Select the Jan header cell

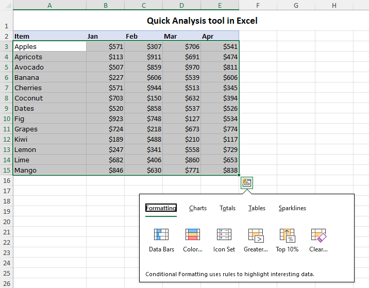(105, 36)
